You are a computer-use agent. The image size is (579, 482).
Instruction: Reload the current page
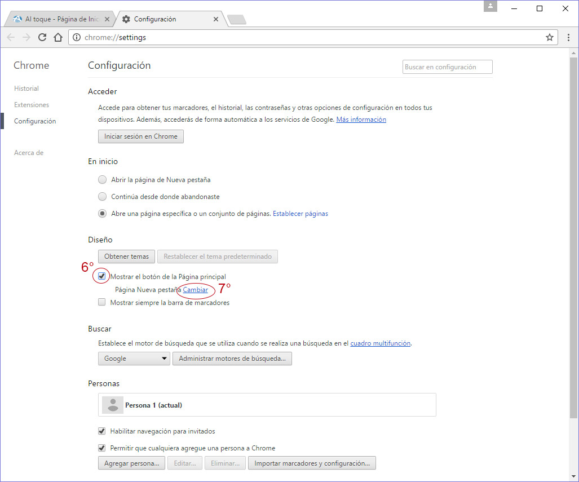click(42, 37)
